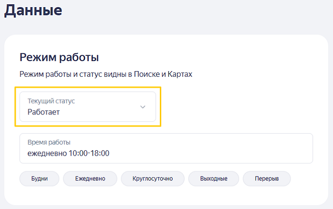Choose the Ежедневно preset chip
The height and width of the screenshot is (209, 333).
(x=90, y=179)
